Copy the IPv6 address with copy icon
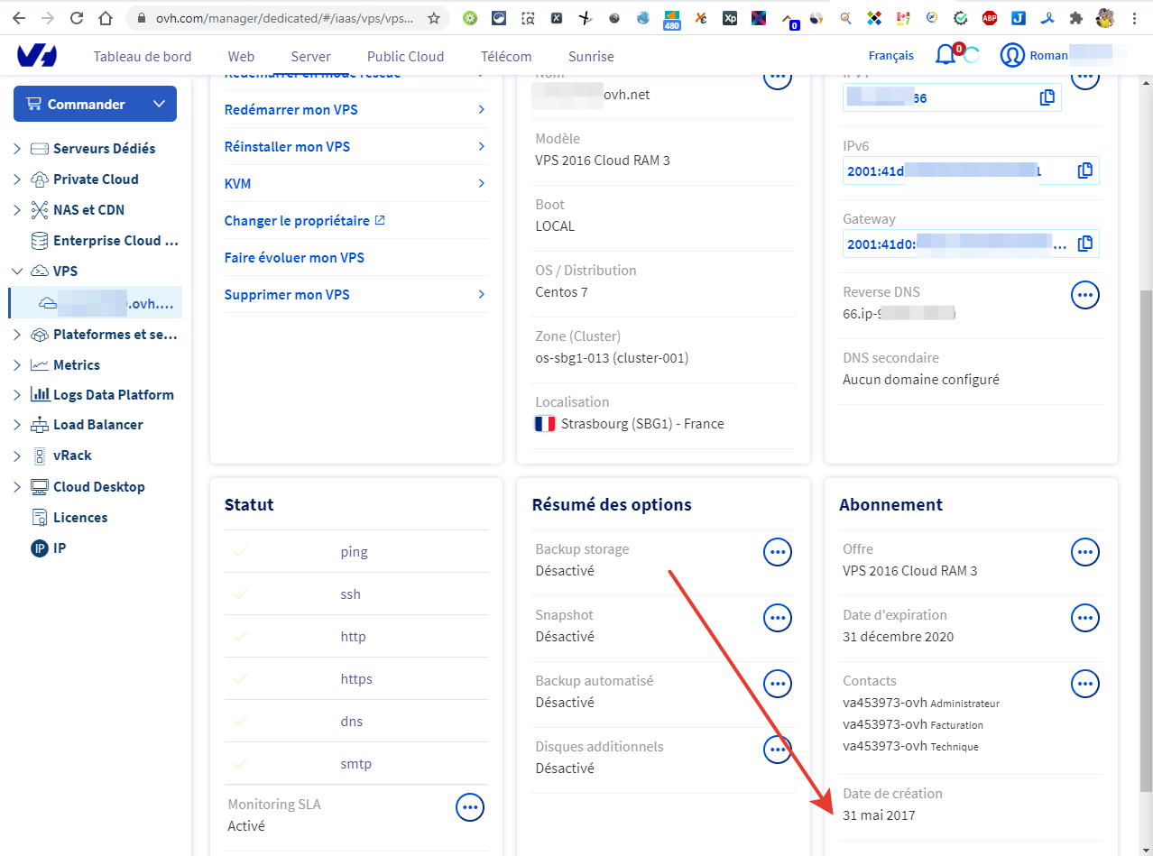1153x856 pixels. [x=1084, y=170]
